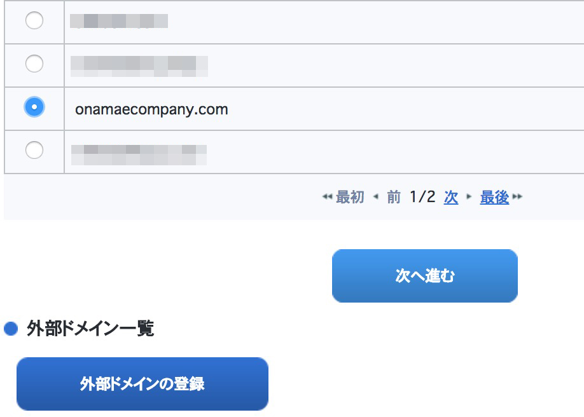The height and width of the screenshot is (417, 584).
Task: Click the double-right arrow last-page icon
Action: [517, 196]
